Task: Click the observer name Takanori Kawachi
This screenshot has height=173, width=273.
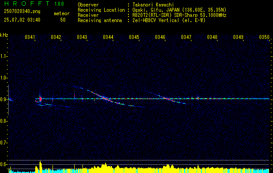Action: pyautogui.click(x=153, y=5)
